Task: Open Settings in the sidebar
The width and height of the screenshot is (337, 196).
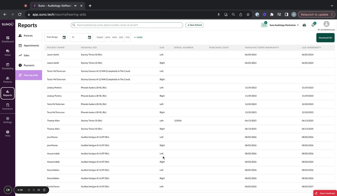Action: [8, 120]
